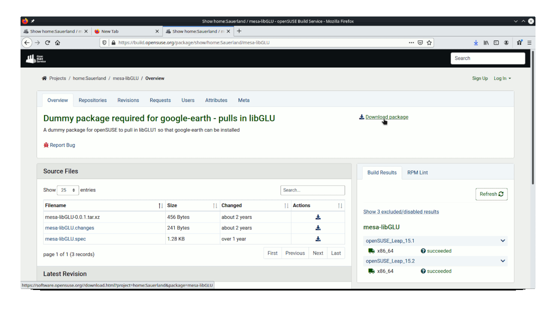The image size is (556, 313).
Task: Open the Open Build Service home logo
Action: (x=35, y=58)
